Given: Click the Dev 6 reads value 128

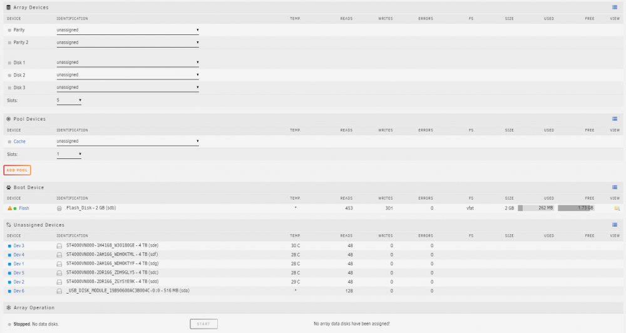Looking at the screenshot, I should (349, 291).
